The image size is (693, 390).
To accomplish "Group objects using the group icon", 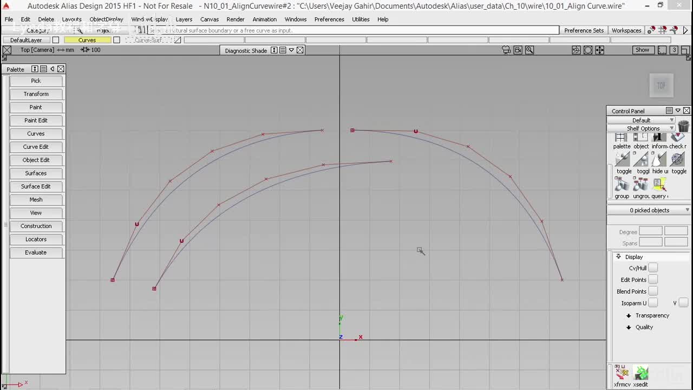I will point(622,184).
